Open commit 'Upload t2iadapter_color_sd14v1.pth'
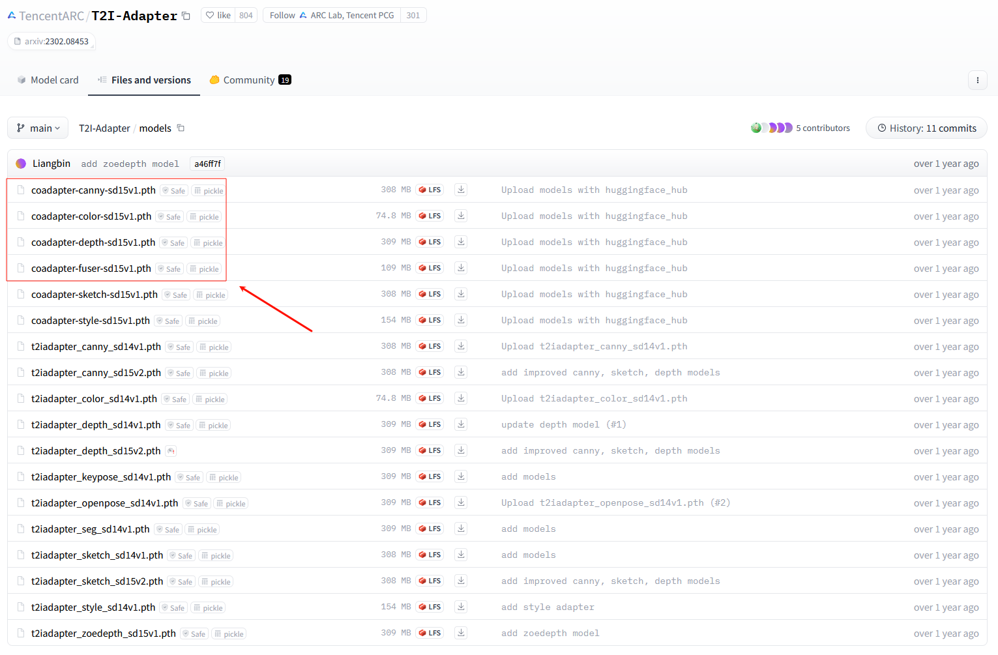Viewport: 998px width, 655px height. tap(594, 398)
